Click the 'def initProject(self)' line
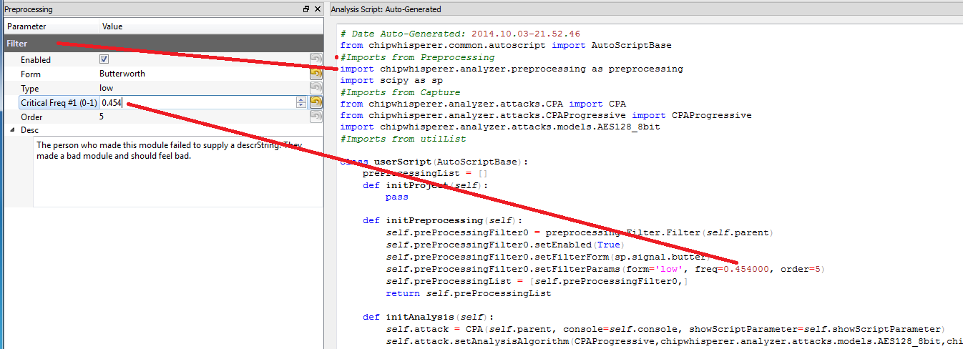Viewport: 963px width, 349px height. tap(426, 185)
